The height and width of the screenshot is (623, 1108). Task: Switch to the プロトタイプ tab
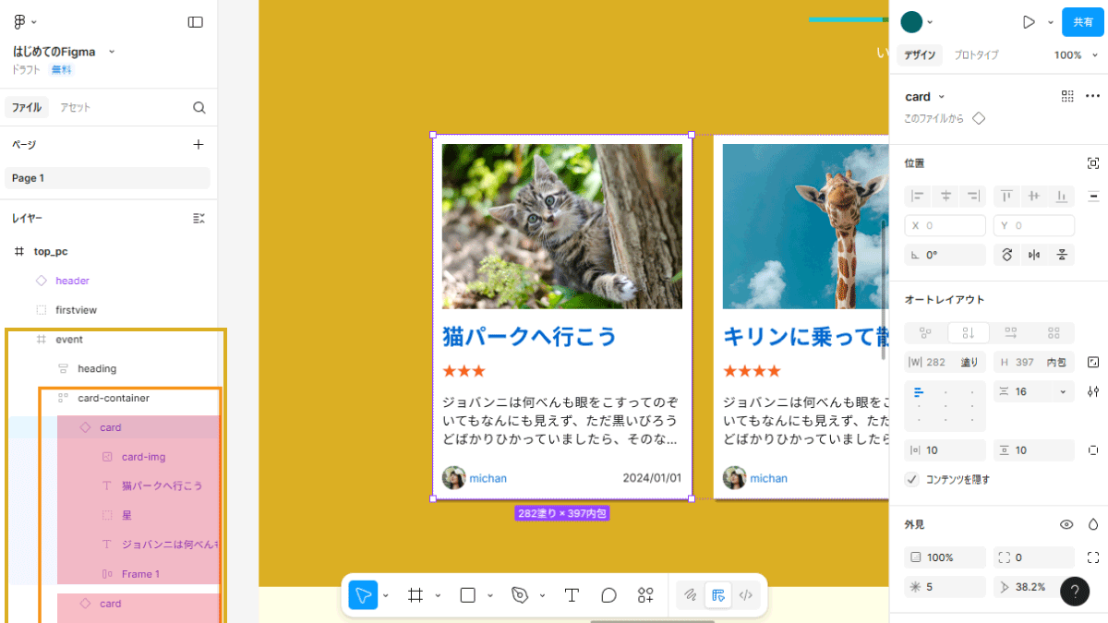click(x=976, y=55)
